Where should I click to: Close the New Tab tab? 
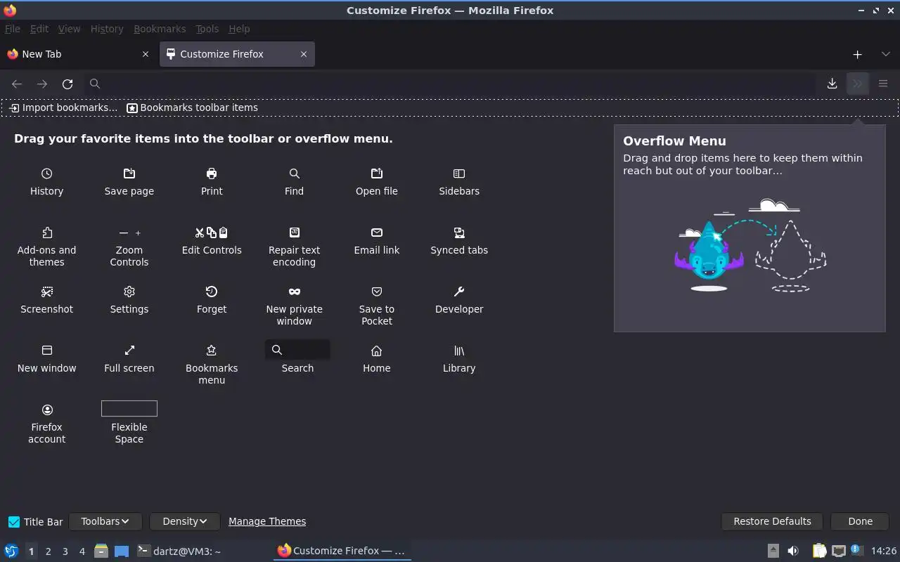(146, 54)
